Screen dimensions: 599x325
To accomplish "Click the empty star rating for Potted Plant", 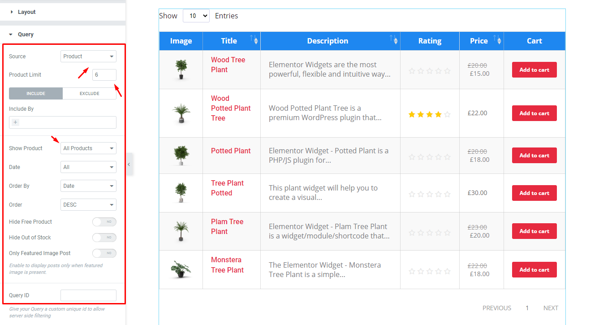I will point(430,156).
